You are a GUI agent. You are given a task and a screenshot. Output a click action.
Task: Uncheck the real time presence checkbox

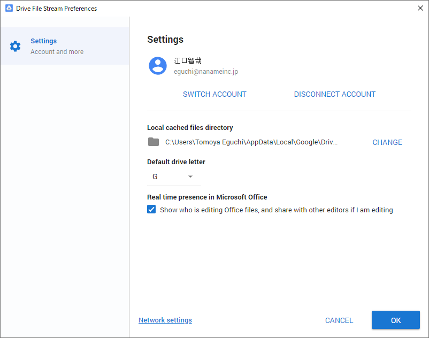pyautogui.click(x=151, y=209)
